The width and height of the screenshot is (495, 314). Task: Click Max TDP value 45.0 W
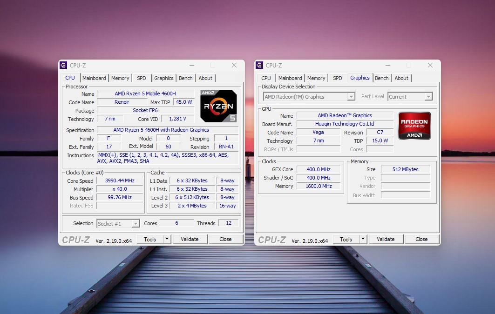pos(184,102)
